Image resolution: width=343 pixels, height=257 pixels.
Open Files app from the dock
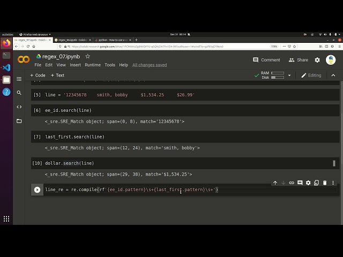6,80
